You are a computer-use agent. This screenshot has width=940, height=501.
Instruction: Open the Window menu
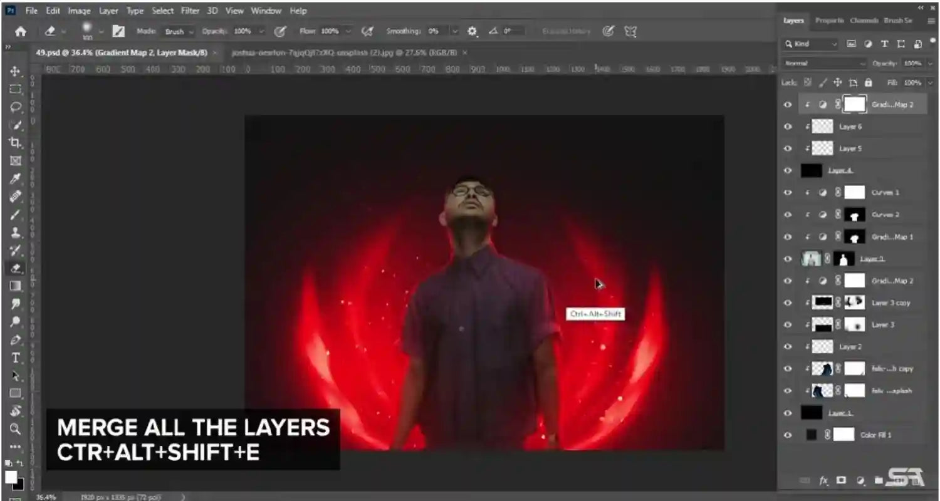(266, 11)
